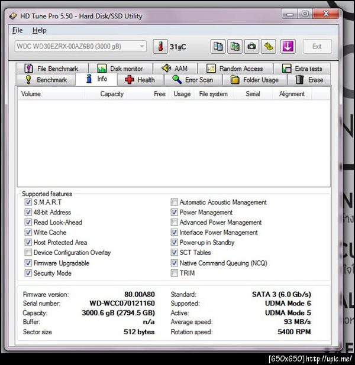The height and width of the screenshot is (365, 355).
Task: Open the Folder Usage tab
Action: point(254,80)
